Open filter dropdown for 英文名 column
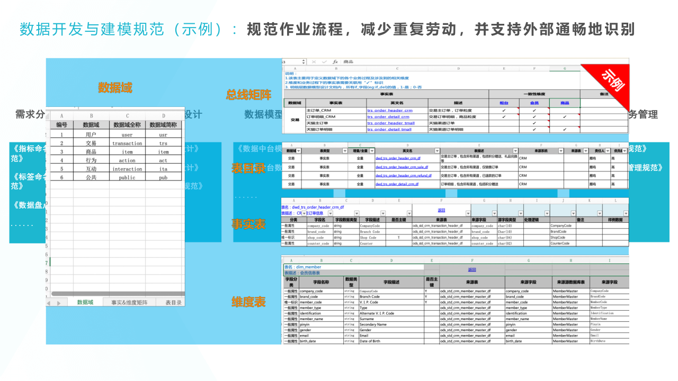Image resolution: width=678 pixels, height=381 pixels. [x=437, y=151]
